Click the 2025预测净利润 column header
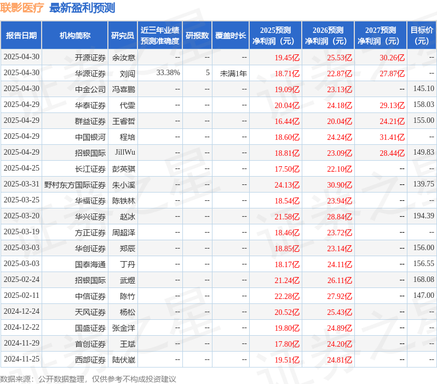 click(x=275, y=36)
